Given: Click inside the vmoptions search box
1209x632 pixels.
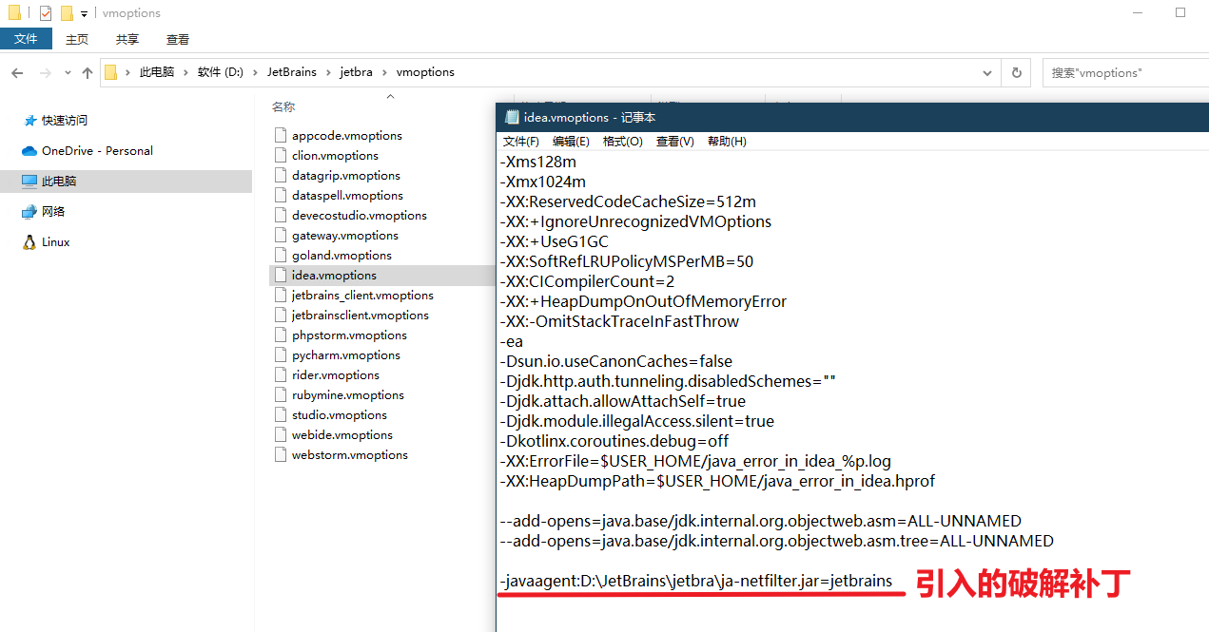Looking at the screenshot, I should [1122, 72].
